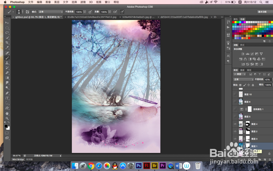Hide layer 图层 4
The width and height of the screenshot is (273, 171).
click(x=235, y=124)
